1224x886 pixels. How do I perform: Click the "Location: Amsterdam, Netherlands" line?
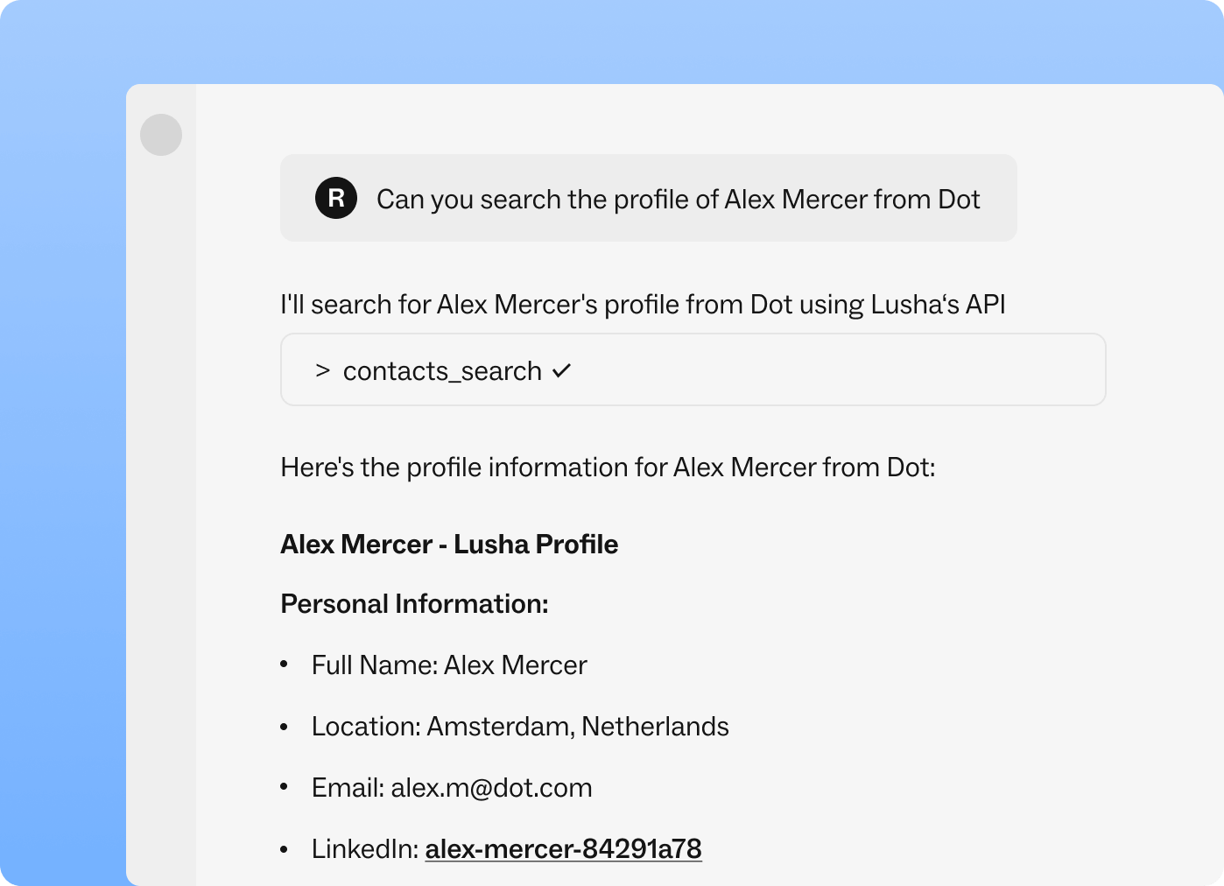tap(520, 727)
